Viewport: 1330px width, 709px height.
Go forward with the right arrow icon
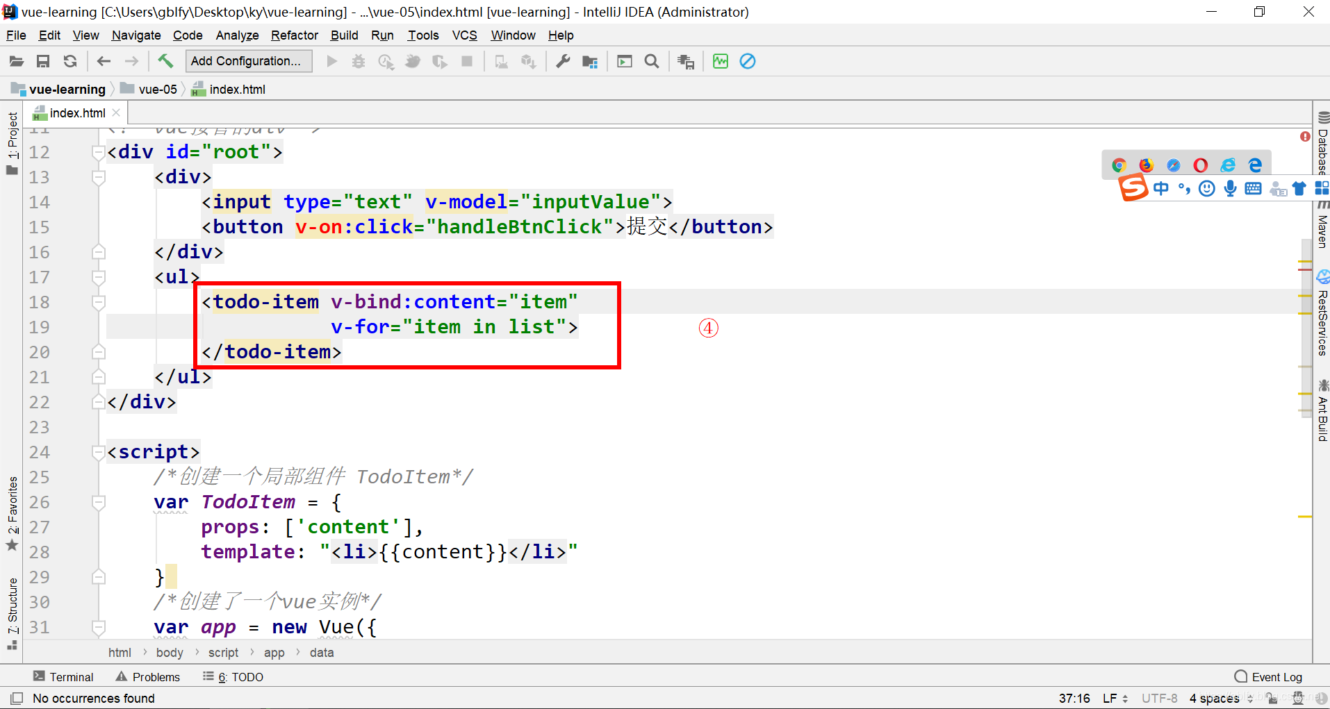pos(131,61)
